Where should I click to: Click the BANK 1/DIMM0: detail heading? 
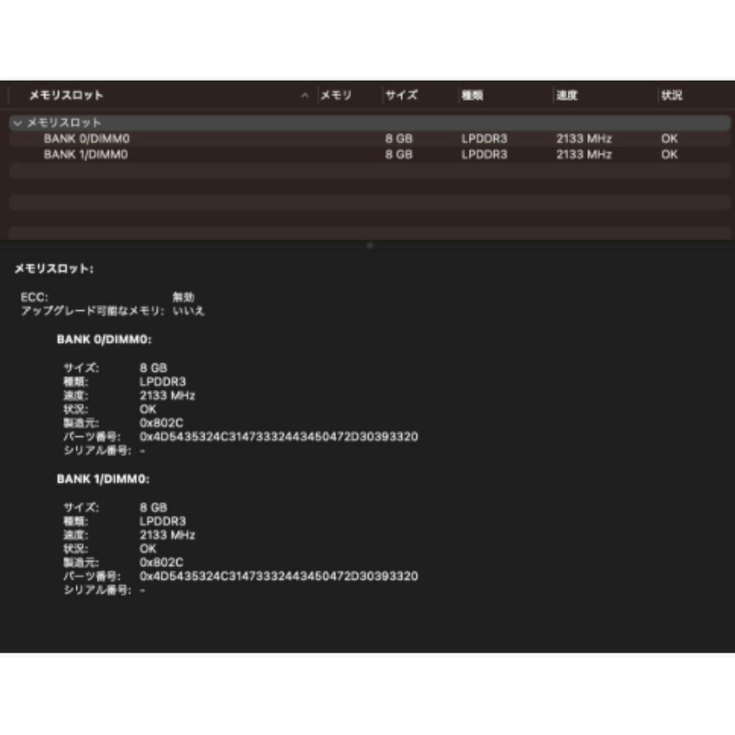(103, 479)
